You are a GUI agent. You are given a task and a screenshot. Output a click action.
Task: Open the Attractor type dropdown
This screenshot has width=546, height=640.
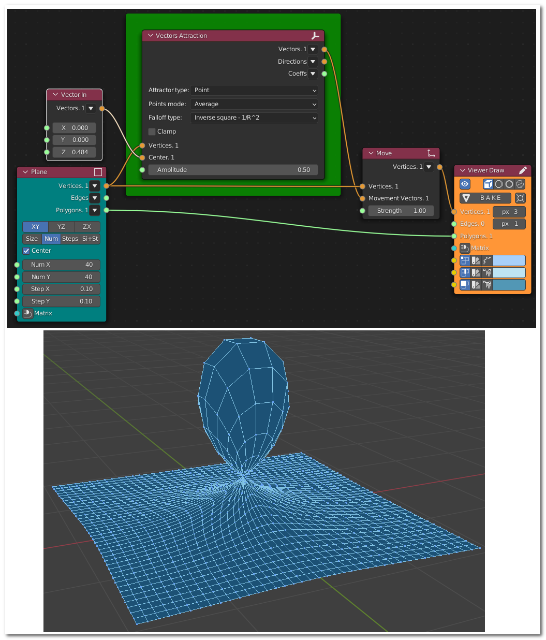click(254, 90)
